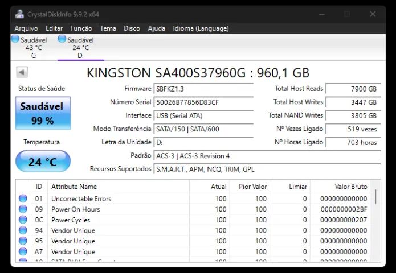Open the Função menu
Viewport: 396px width, 273px height.
tap(81, 28)
